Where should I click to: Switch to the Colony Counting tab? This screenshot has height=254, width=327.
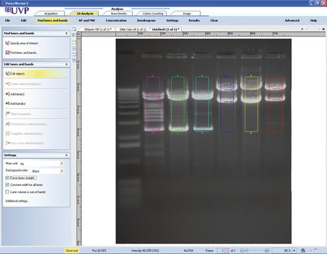153,14
